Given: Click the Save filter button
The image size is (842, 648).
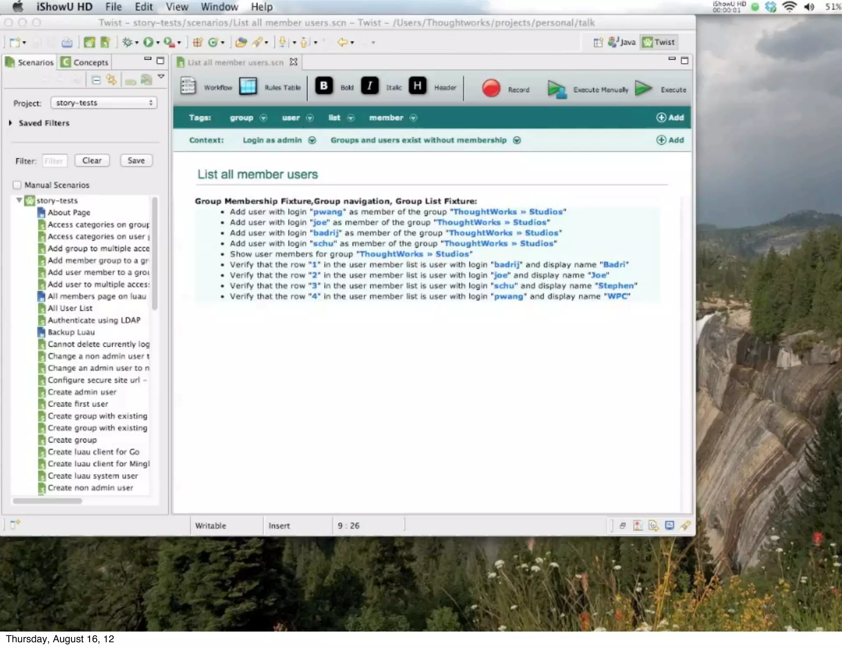Looking at the screenshot, I should (136, 161).
